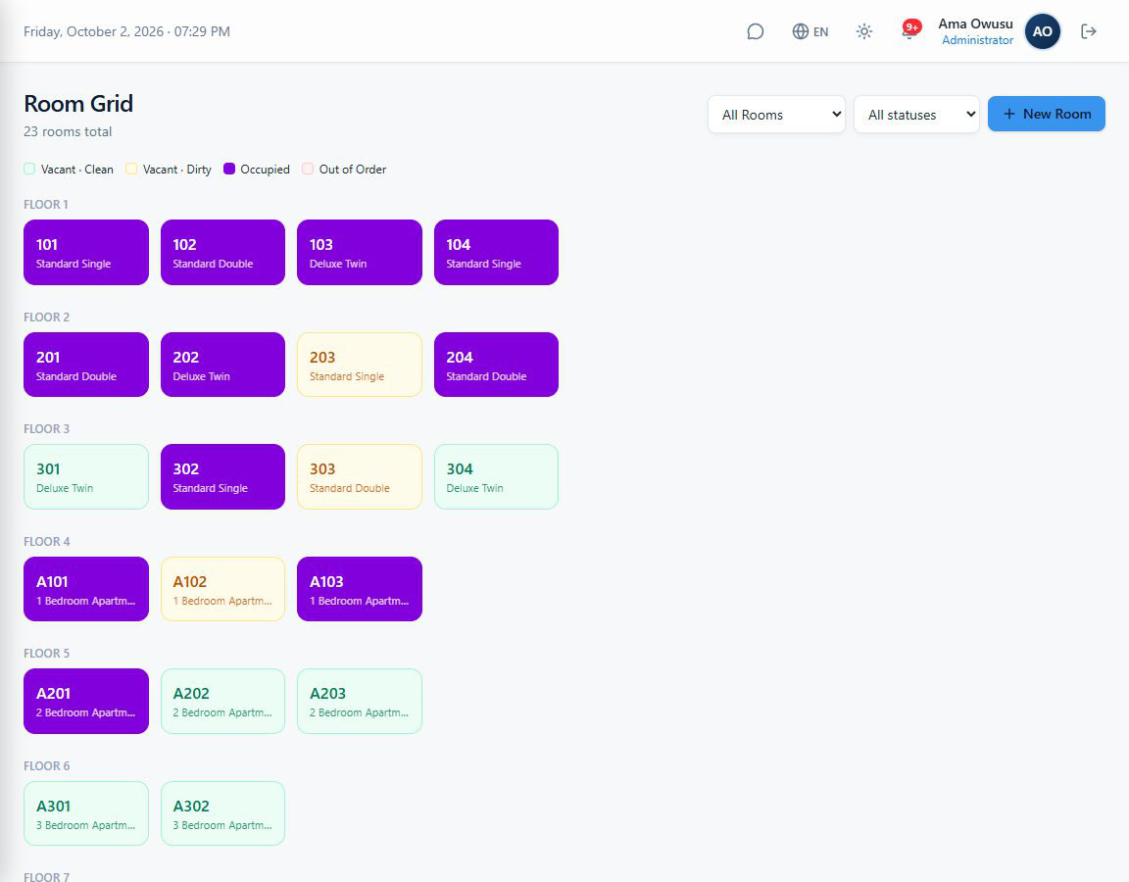Click the New Room button
1129x882 pixels.
pyautogui.click(x=1047, y=114)
